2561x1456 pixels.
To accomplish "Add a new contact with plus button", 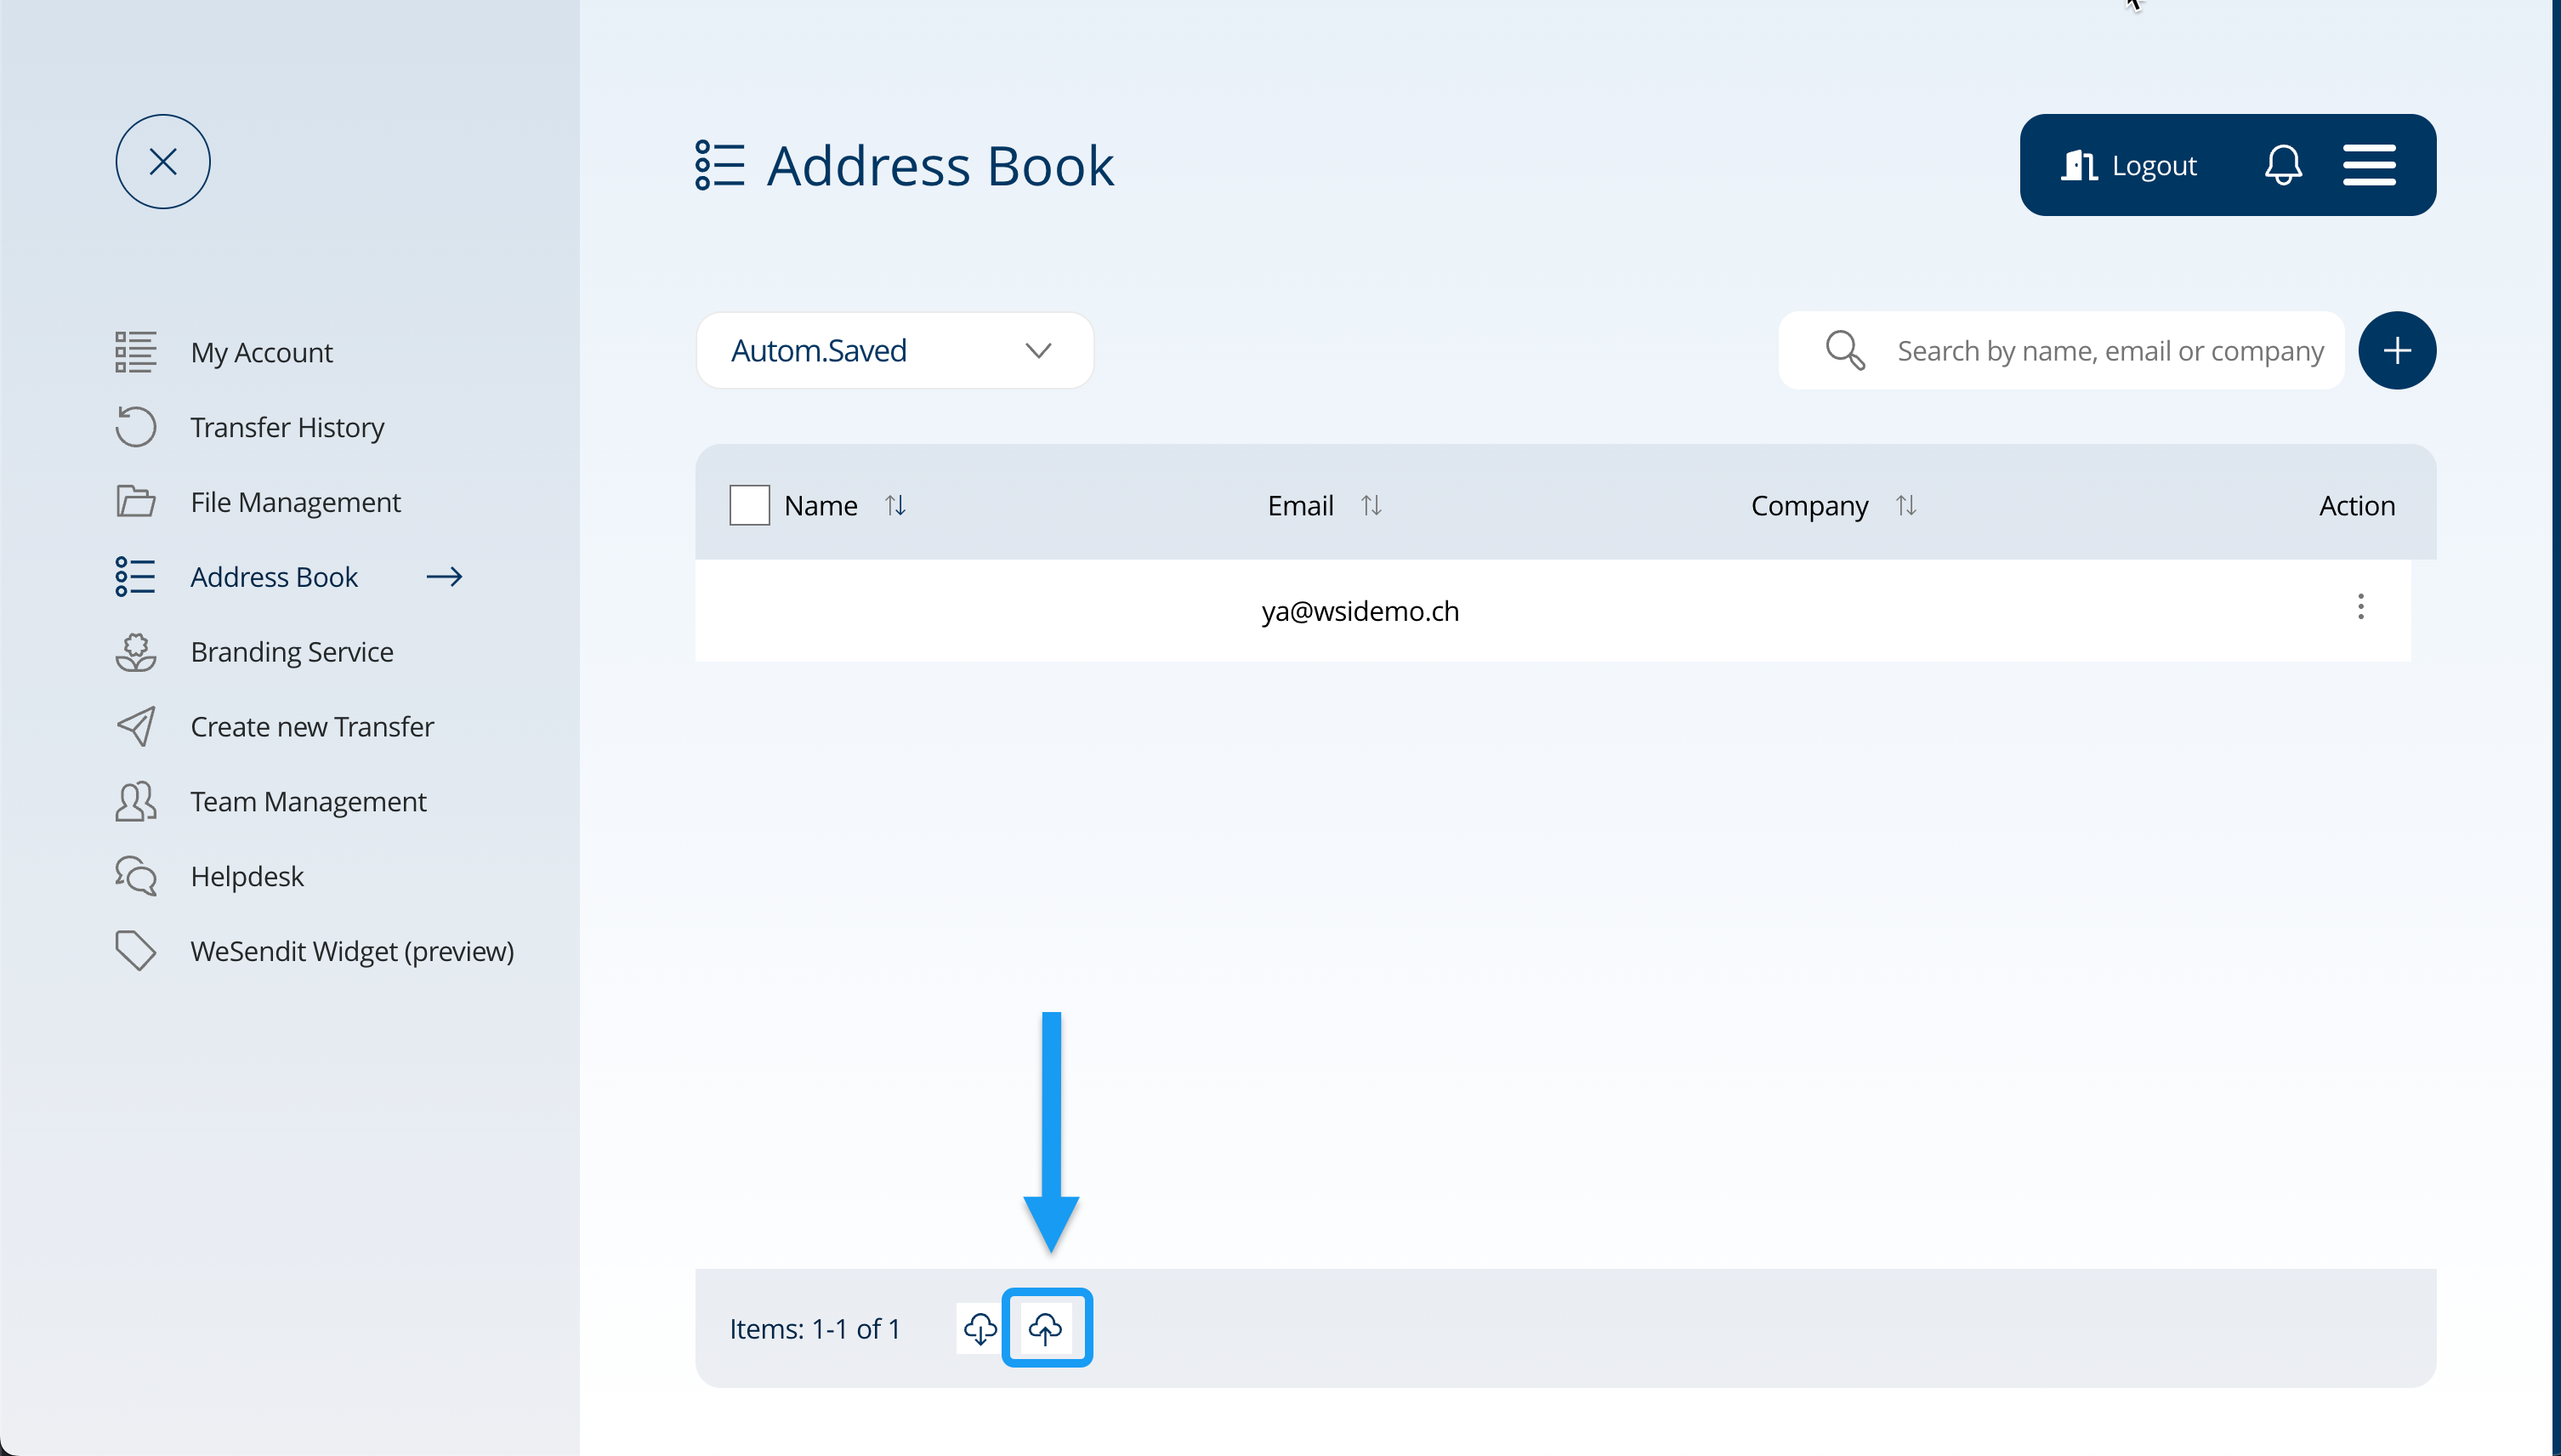I will (2396, 350).
